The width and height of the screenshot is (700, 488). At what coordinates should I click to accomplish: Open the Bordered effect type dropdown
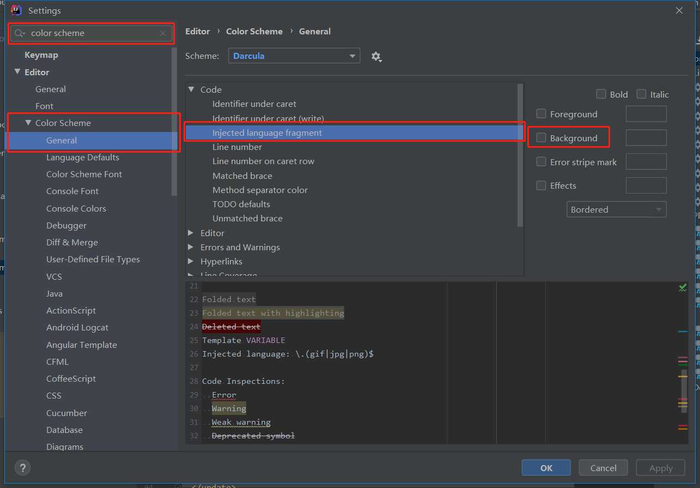click(617, 209)
